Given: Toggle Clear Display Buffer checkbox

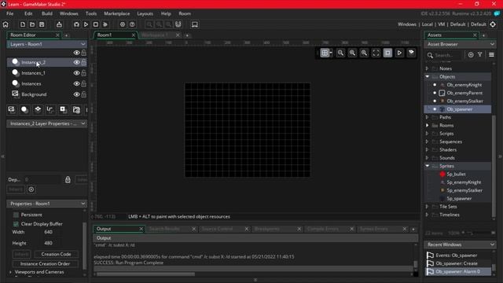Looking at the screenshot, I should (16, 223).
